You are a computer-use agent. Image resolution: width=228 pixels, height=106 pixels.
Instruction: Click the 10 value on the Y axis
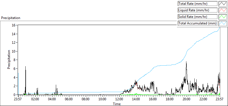point(14,51)
